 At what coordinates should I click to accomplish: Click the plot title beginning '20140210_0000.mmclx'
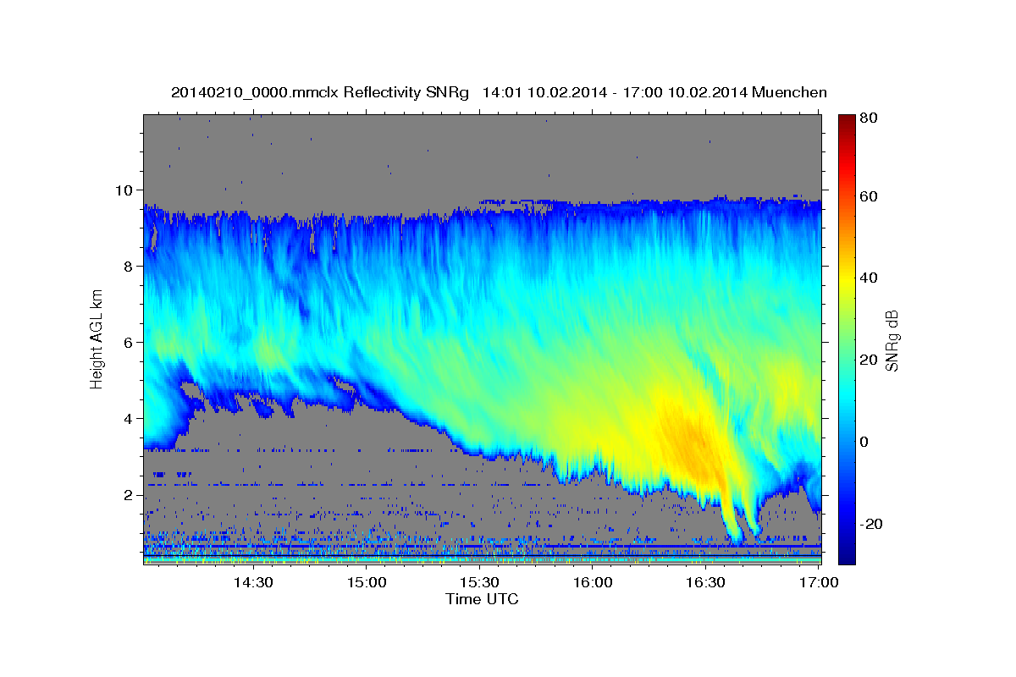(499, 92)
